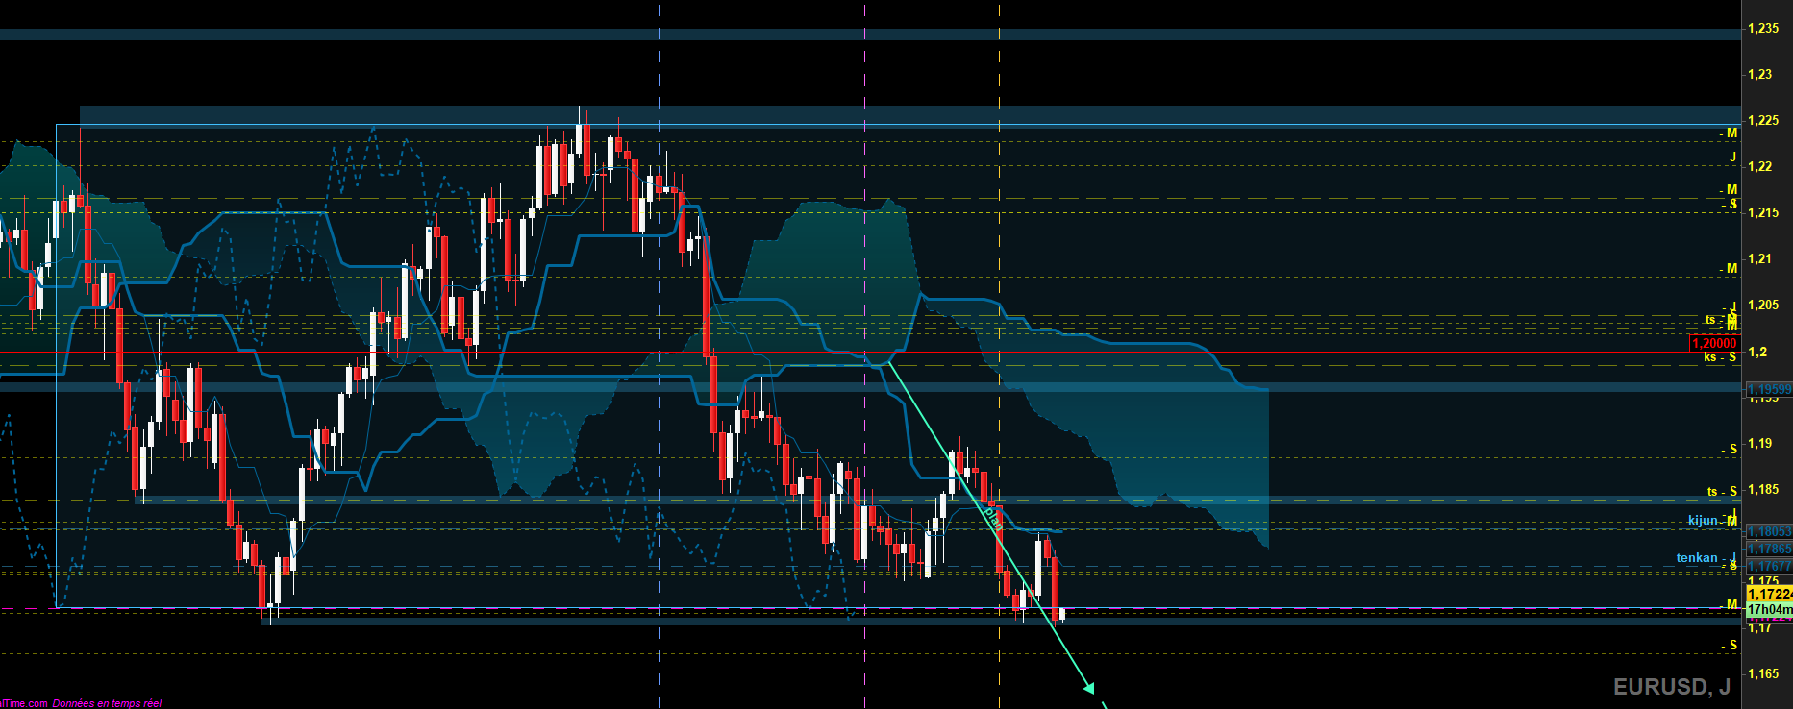Image resolution: width=1793 pixels, height=709 pixels.
Task: Click the 1,2 price axis label
Action: (1757, 352)
